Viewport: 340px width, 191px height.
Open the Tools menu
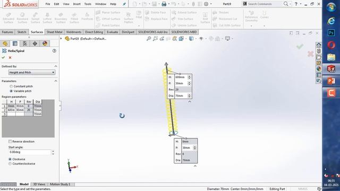(88, 4)
